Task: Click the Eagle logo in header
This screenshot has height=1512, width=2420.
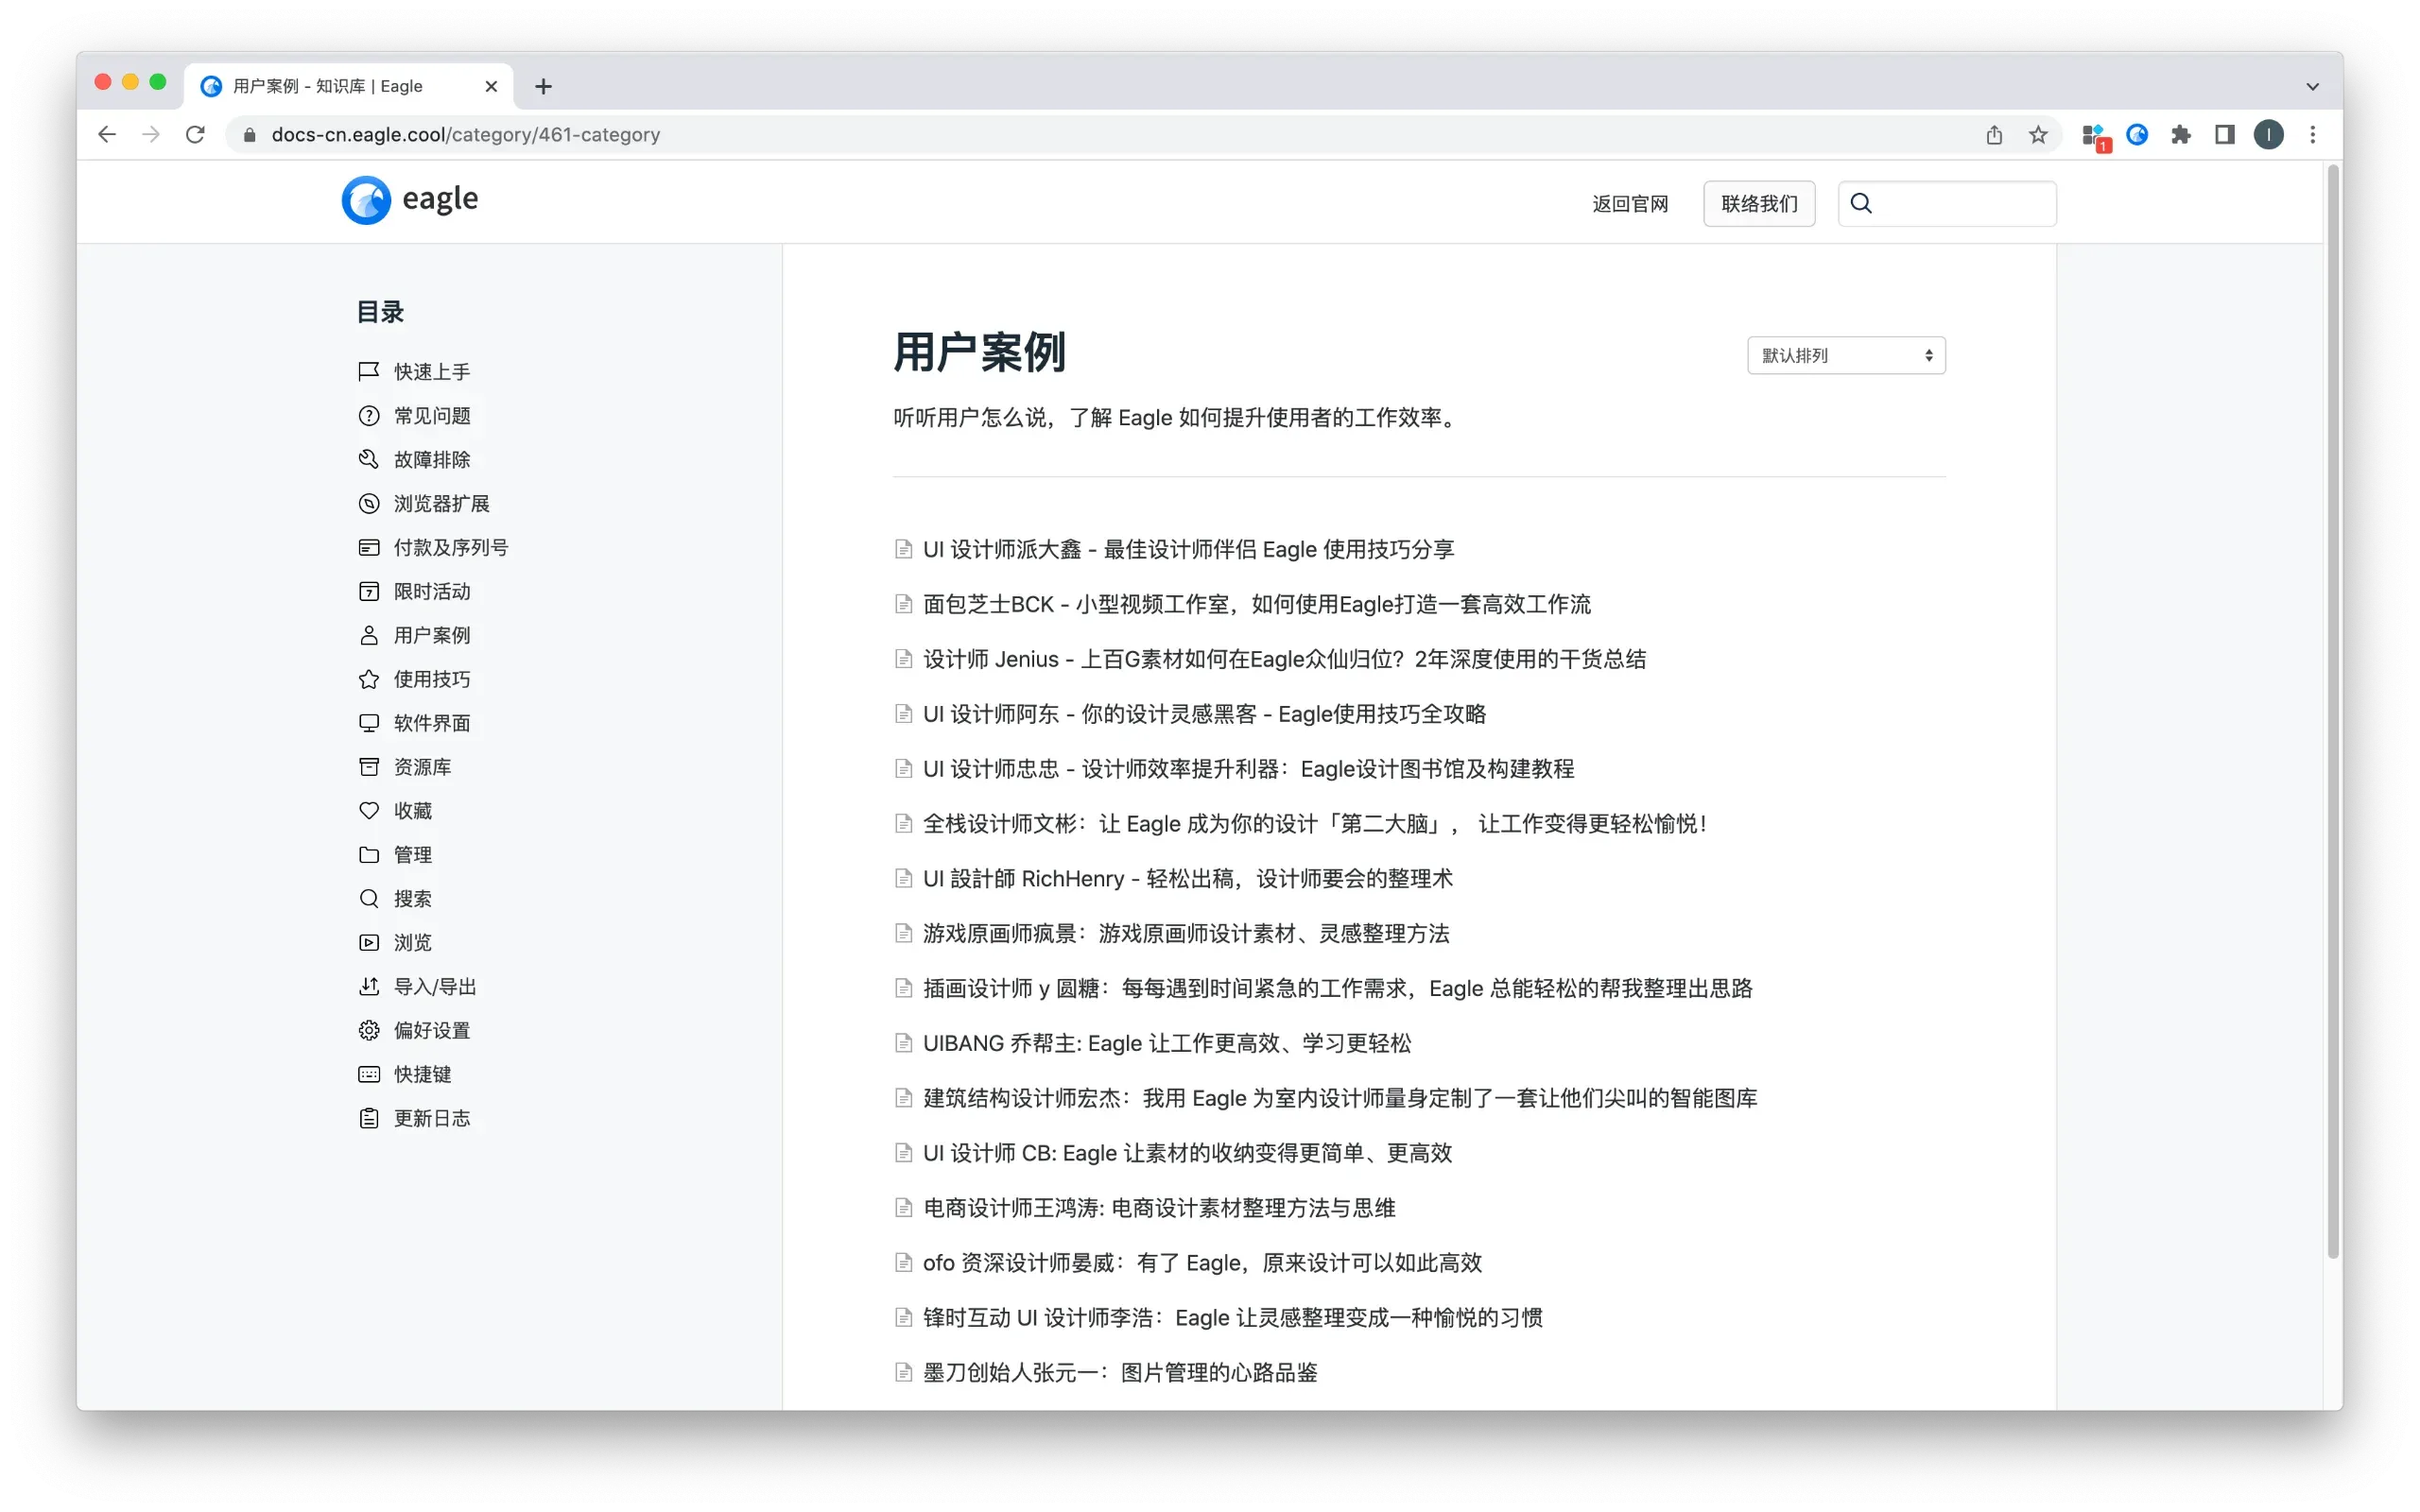Action: (410, 200)
